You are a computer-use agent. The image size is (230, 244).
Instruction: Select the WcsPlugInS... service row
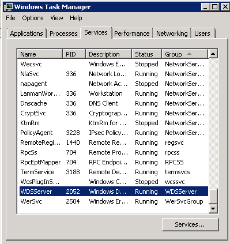click(x=114, y=182)
